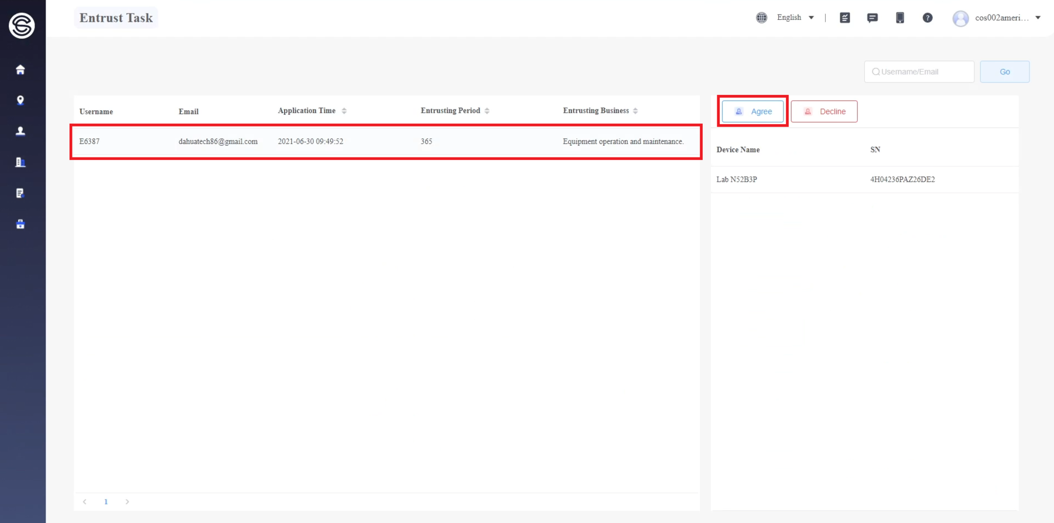Open the document task sidebar icon
Image resolution: width=1054 pixels, height=523 pixels.
pos(20,193)
